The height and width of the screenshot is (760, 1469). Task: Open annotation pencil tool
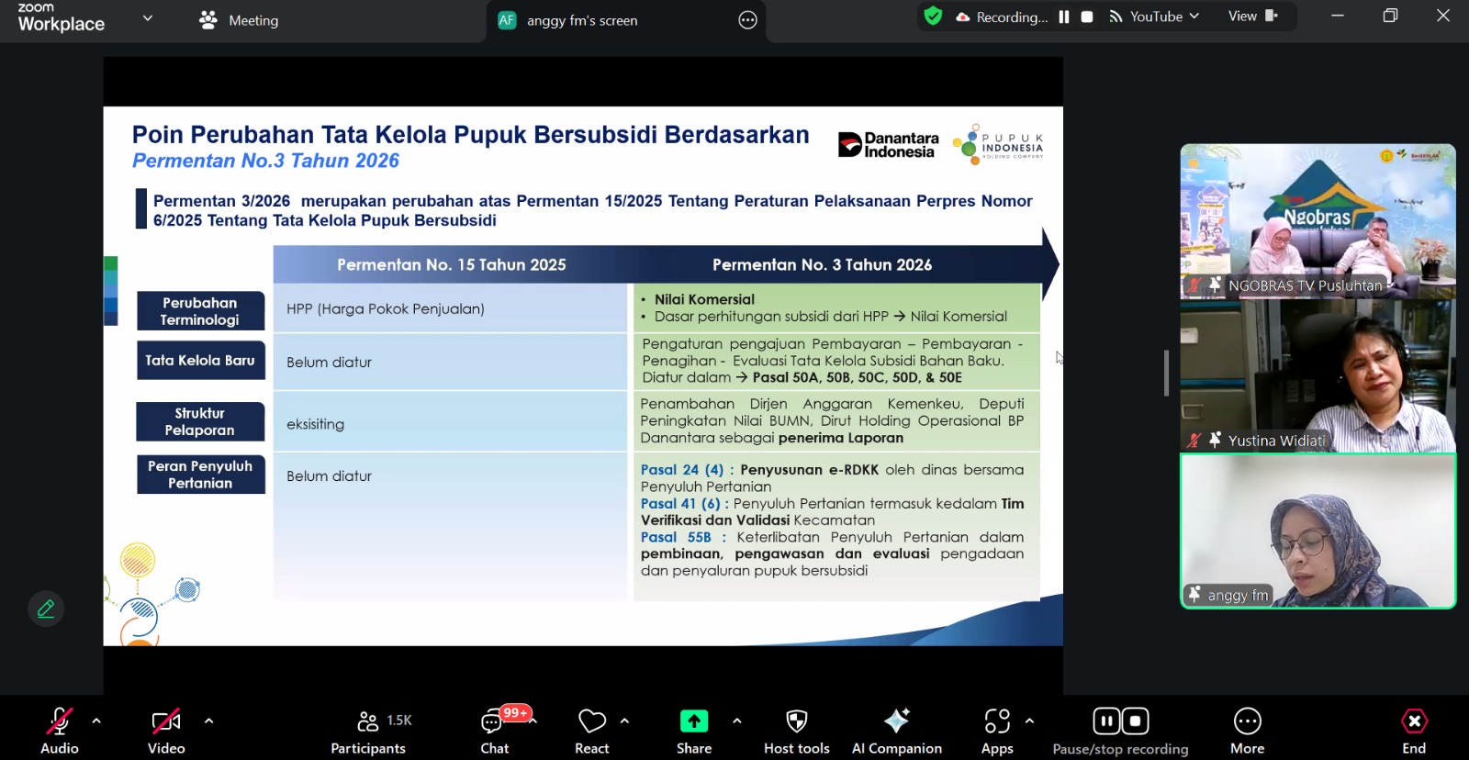point(46,608)
